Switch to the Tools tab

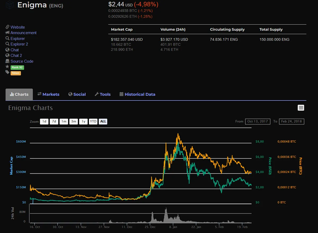tap(103, 94)
